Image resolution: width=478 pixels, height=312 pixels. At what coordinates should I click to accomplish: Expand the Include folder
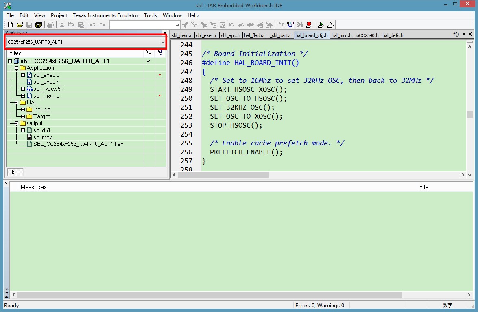tap(23, 110)
